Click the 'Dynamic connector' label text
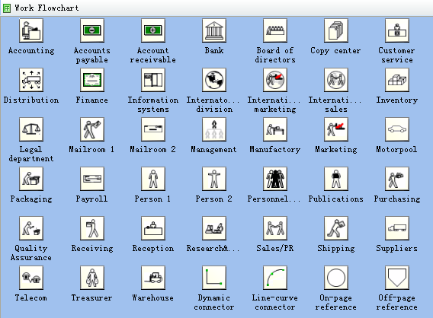Image resolution: width=433 pixels, height=318 pixels. pyautogui.click(x=214, y=303)
